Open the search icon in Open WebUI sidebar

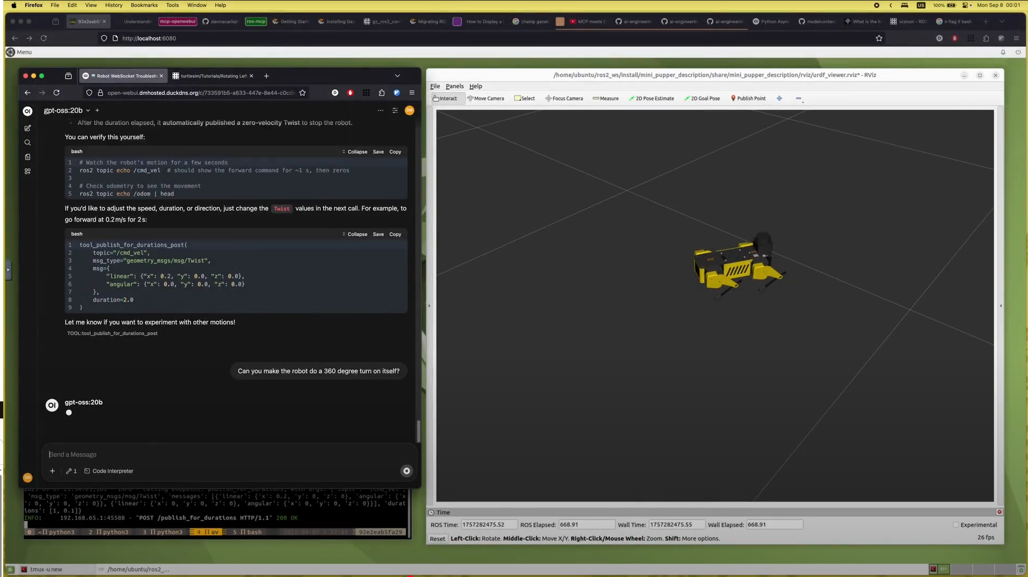(28, 143)
